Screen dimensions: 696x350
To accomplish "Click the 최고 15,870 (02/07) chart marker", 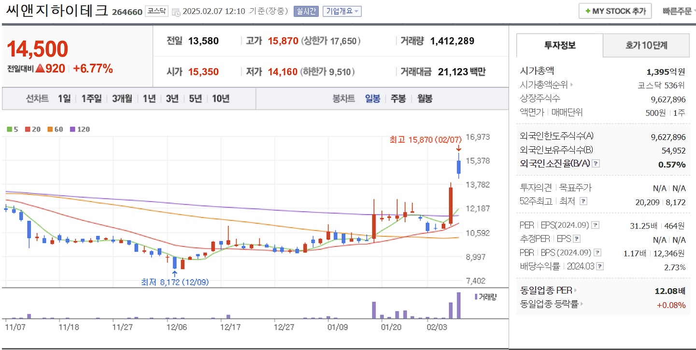I will click(x=426, y=140).
